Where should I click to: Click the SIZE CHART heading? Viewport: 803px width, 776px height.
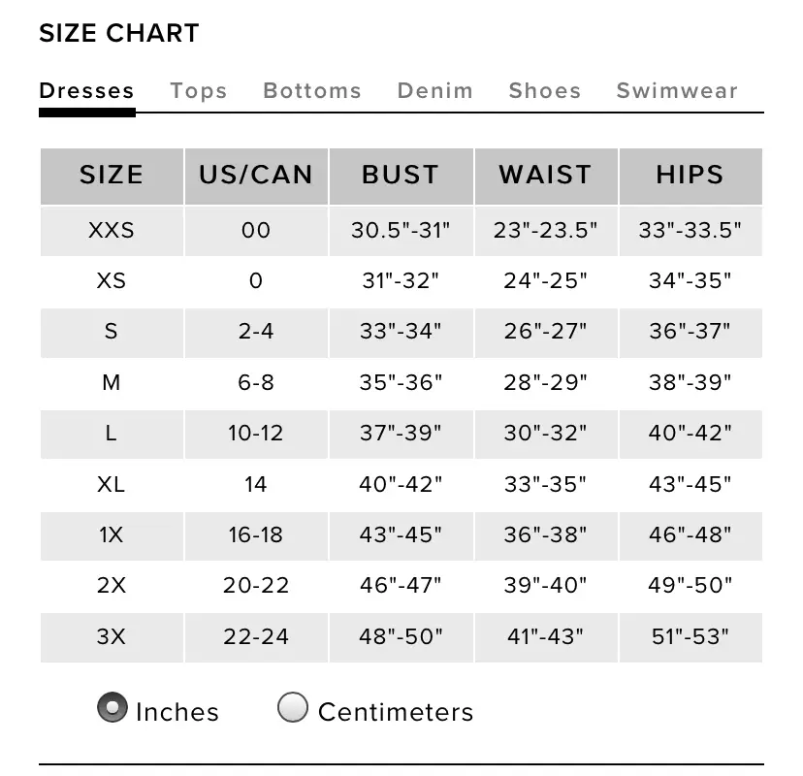pyautogui.click(x=119, y=33)
